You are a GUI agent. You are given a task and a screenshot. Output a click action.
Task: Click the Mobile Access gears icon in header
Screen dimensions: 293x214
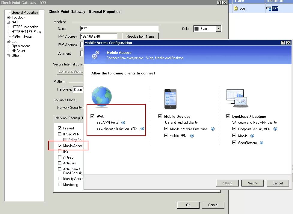point(96,55)
